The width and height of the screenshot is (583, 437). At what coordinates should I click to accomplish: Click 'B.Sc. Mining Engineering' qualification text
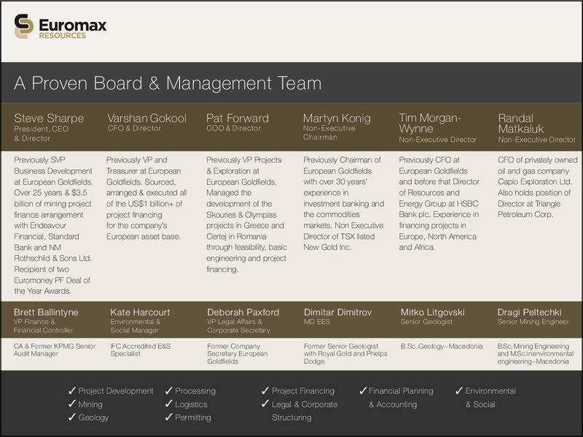(x=536, y=354)
